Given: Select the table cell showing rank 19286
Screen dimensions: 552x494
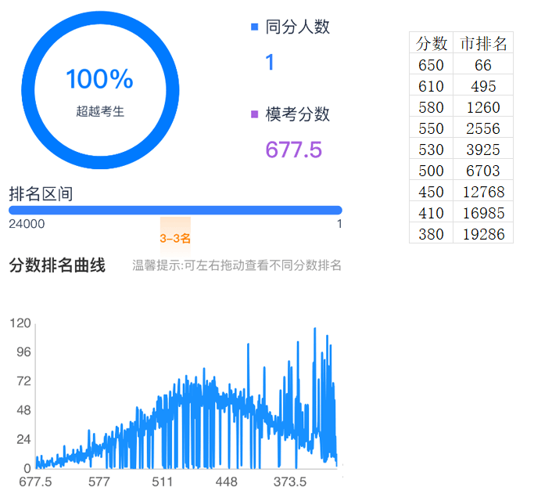Looking at the screenshot, I should 482,234.
